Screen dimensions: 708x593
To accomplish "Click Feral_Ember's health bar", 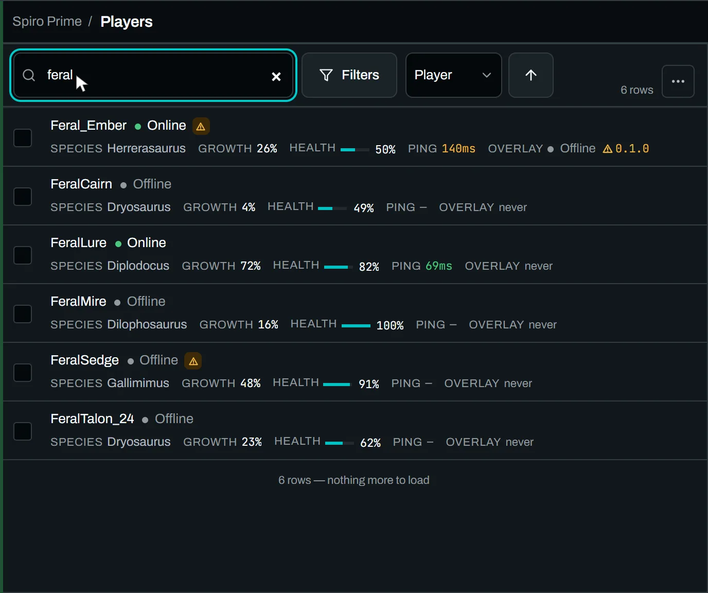I will click(355, 150).
